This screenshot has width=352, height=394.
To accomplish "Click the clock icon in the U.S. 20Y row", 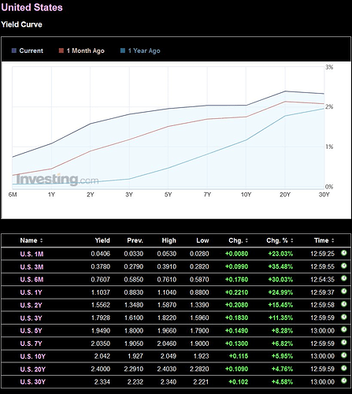I will 344,369.
